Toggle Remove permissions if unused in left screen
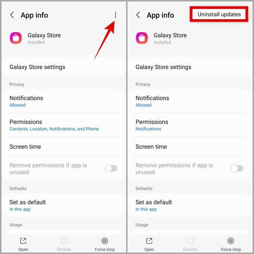 111,168
